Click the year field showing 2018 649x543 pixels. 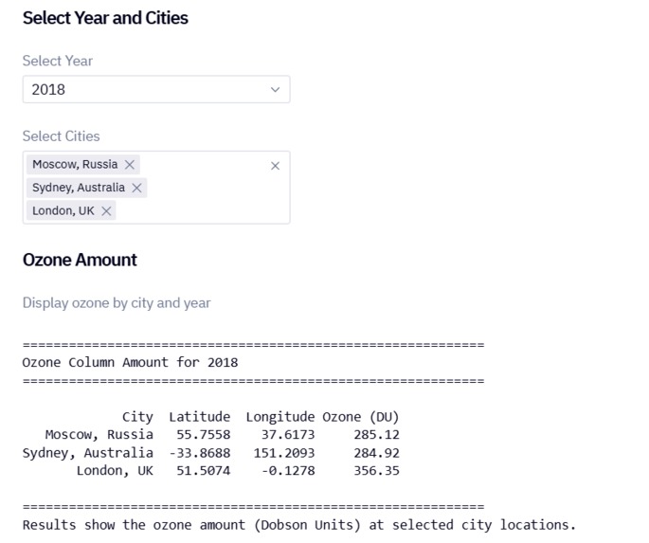156,89
